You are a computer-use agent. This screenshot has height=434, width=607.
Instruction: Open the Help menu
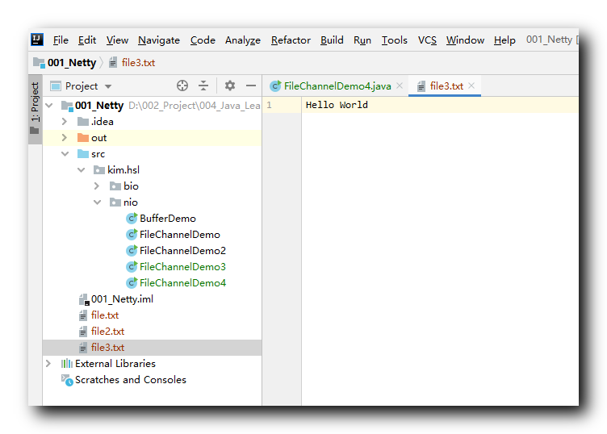pyautogui.click(x=504, y=40)
